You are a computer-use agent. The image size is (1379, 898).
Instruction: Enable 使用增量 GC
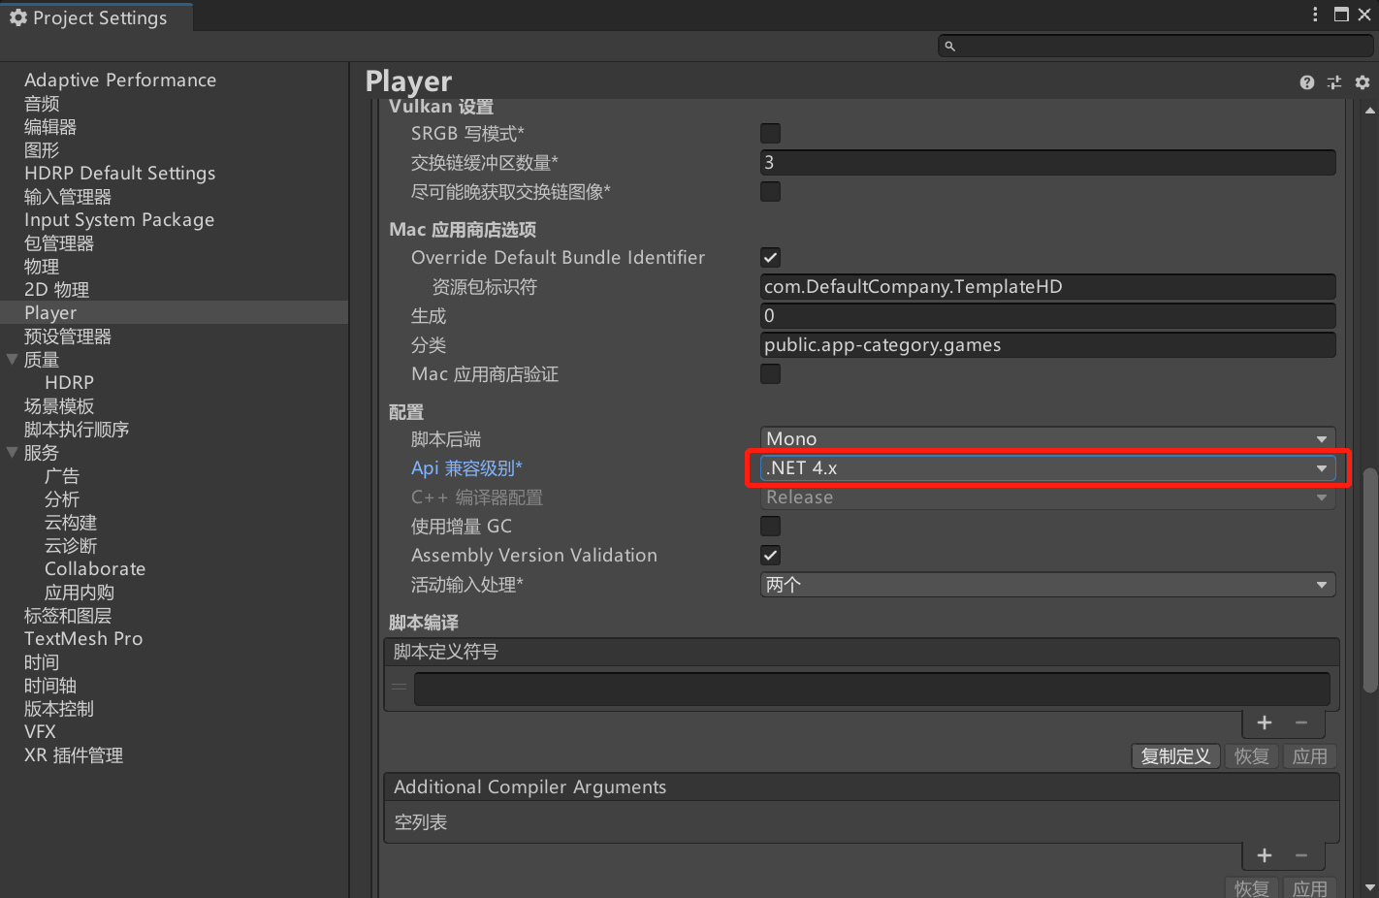770,526
